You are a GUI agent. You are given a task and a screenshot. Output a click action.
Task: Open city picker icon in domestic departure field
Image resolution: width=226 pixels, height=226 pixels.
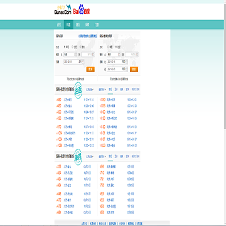75,55
